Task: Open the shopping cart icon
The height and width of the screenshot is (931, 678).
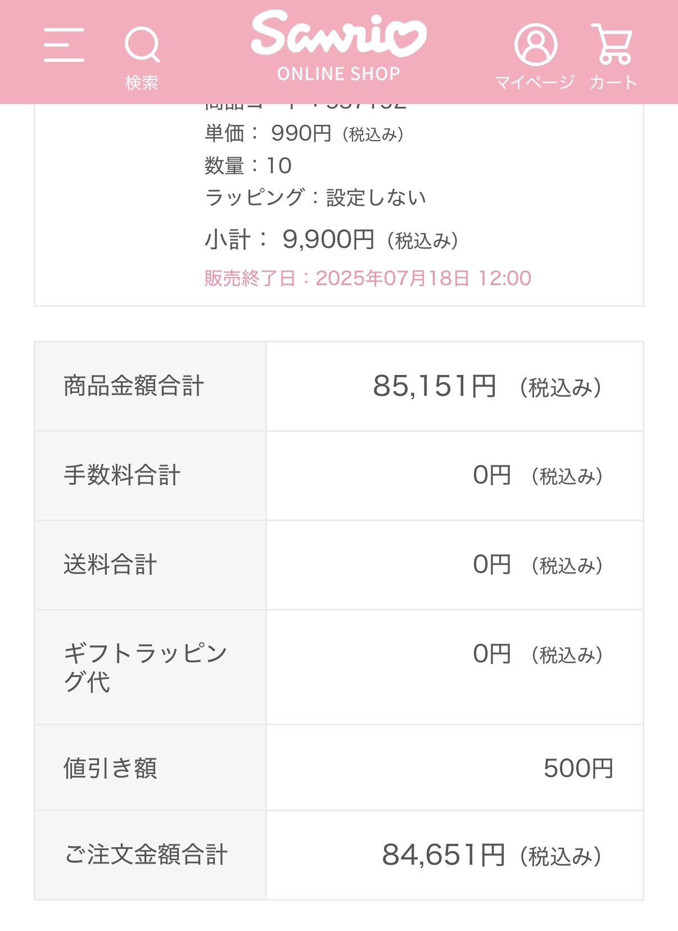Action: click(x=613, y=43)
